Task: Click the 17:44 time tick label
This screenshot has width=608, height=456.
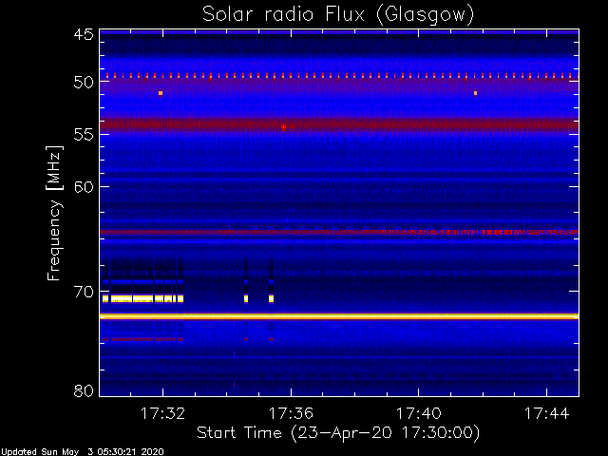Action: (x=547, y=413)
